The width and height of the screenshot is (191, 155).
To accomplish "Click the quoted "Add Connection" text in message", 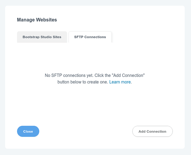I will click(128, 75).
